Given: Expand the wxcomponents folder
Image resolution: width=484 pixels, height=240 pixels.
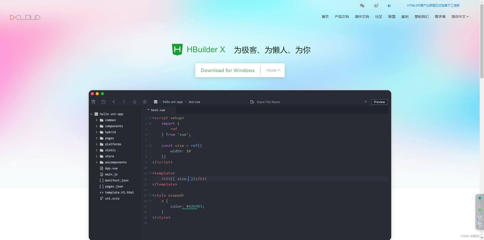Looking at the screenshot, I should click(x=97, y=162).
